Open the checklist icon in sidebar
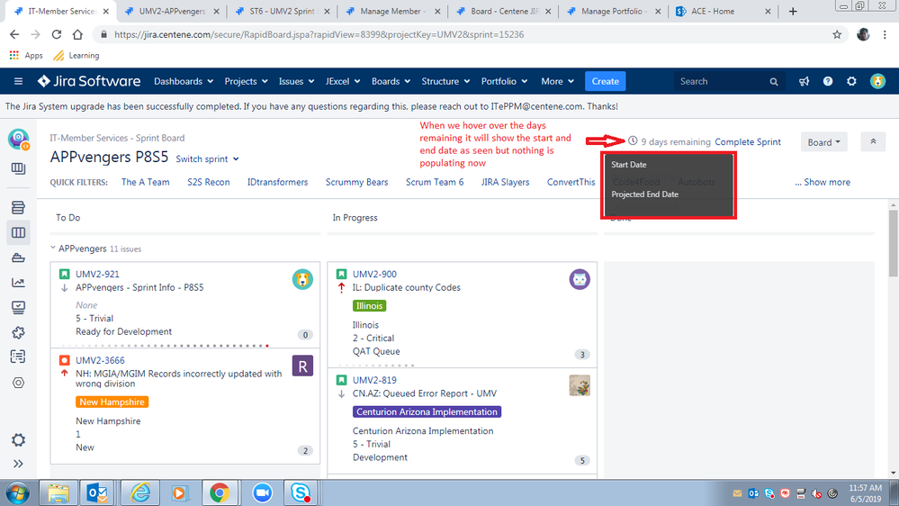The image size is (899, 506). click(18, 357)
